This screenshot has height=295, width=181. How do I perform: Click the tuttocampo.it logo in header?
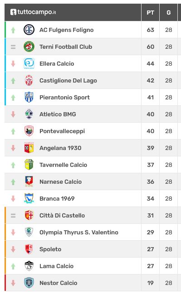33,12
